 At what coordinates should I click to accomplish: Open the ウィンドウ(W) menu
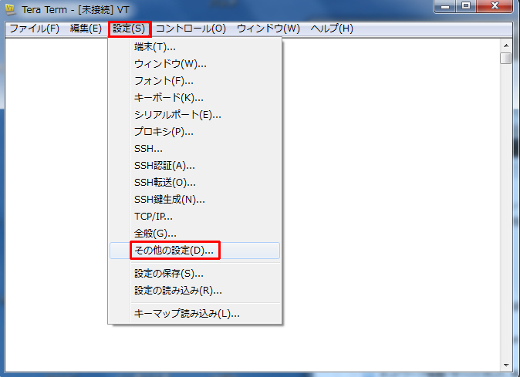click(268, 29)
